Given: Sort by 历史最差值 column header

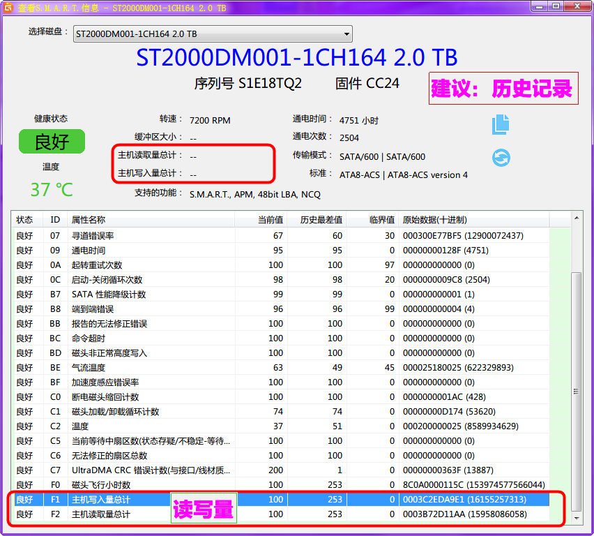Looking at the screenshot, I should click(x=317, y=220).
